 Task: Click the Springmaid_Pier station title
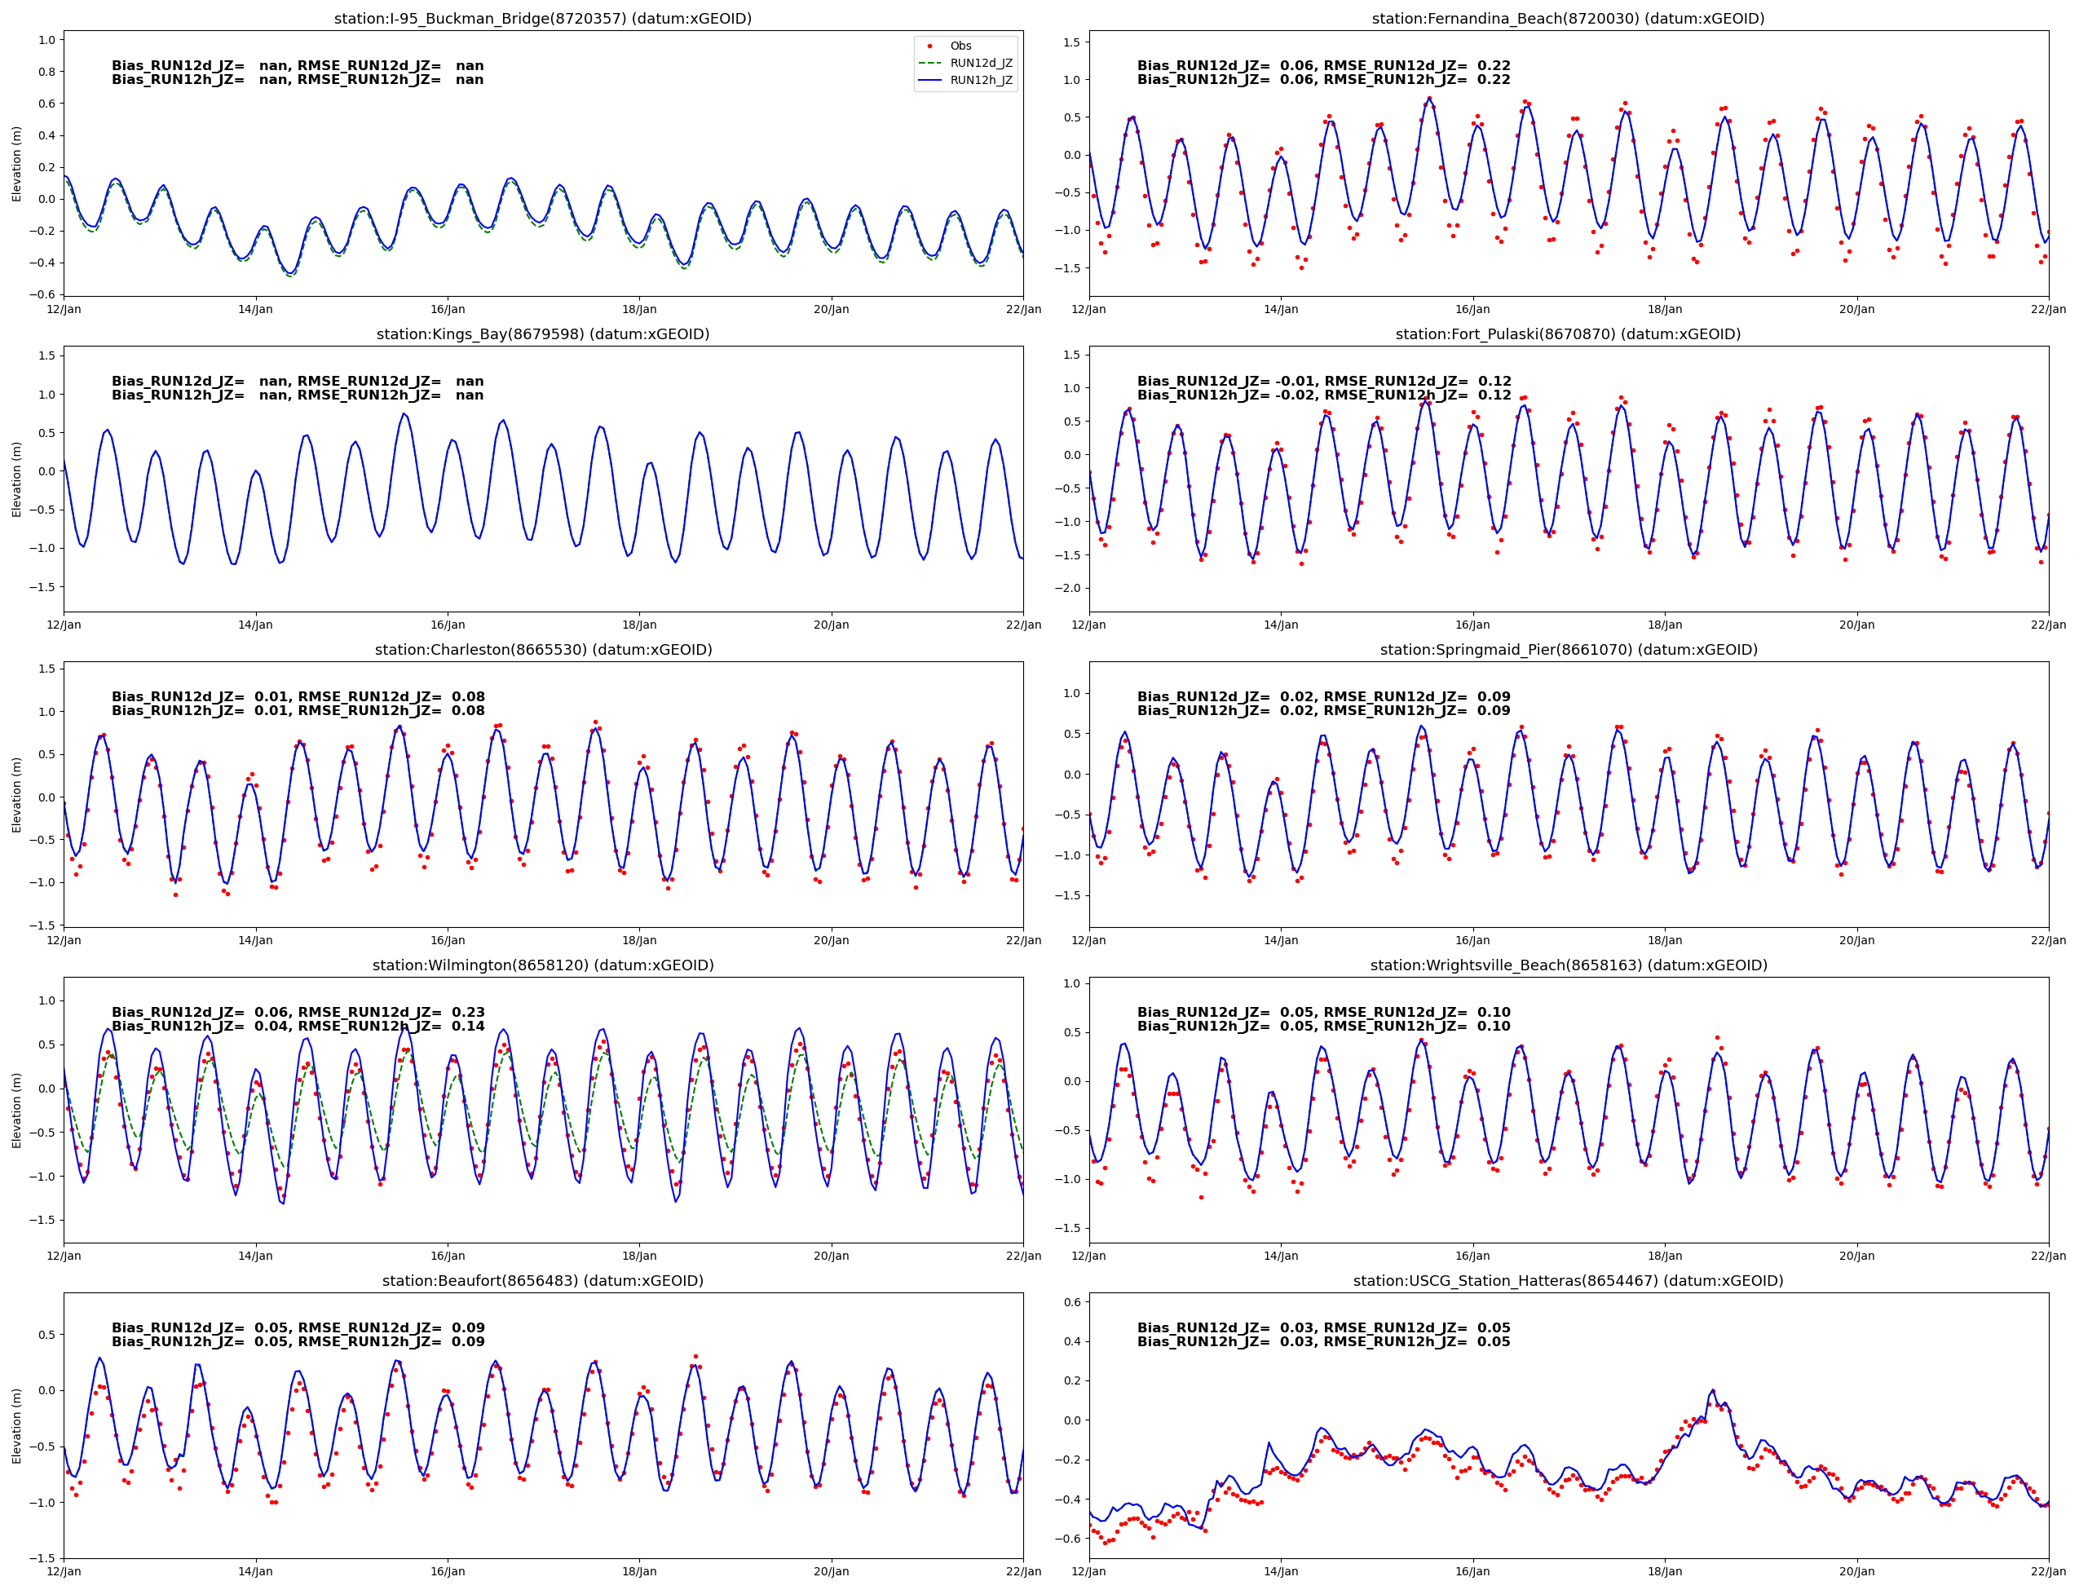click(x=1568, y=649)
